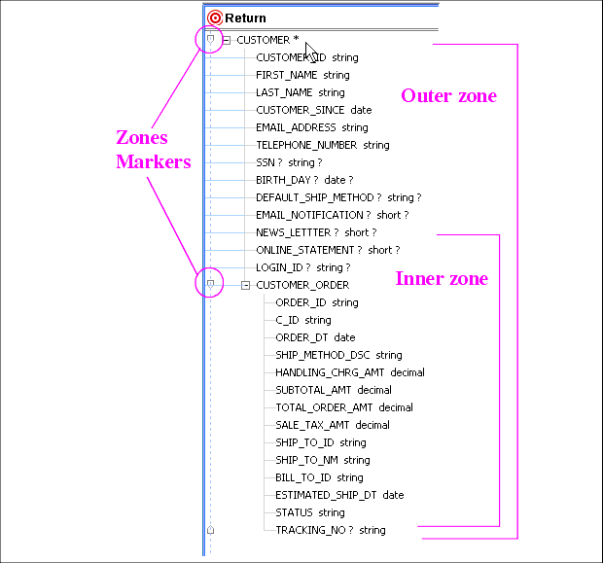Select the SUBTOTAL_AMT decimal row
The image size is (603, 563).
pos(334,390)
